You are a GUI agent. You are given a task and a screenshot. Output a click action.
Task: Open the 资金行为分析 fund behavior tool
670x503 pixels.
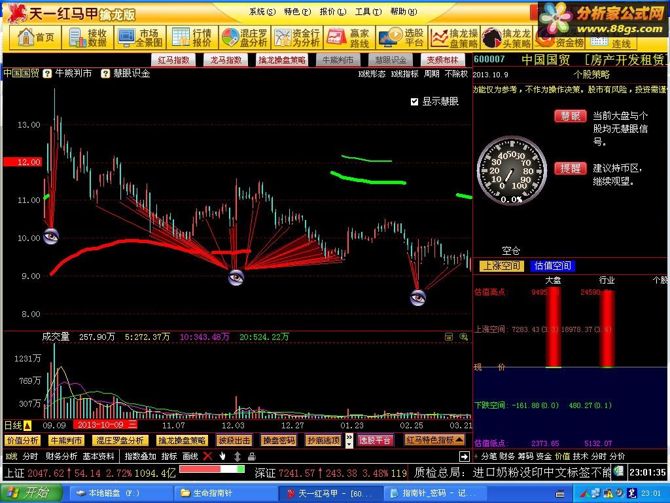pyautogui.click(x=297, y=37)
